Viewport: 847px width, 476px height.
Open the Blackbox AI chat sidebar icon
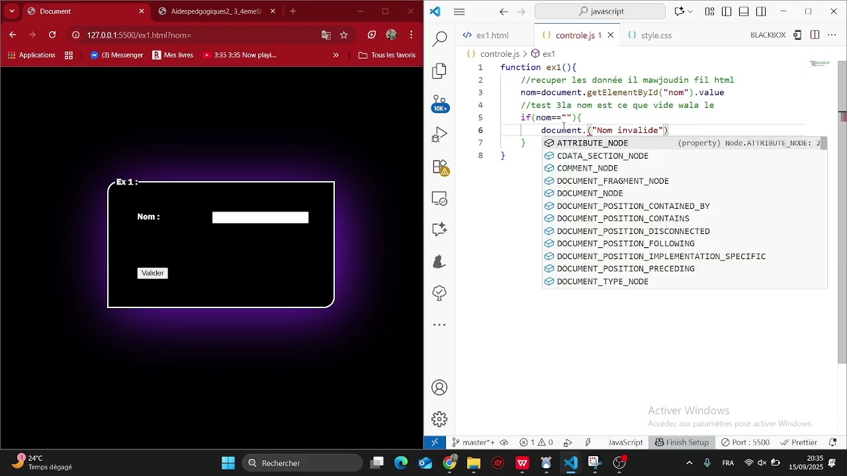[x=440, y=229]
